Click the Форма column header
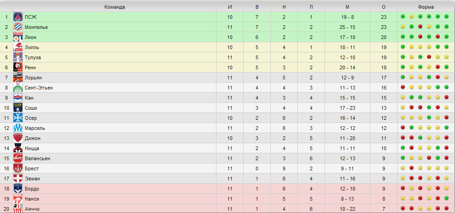455x213 pixels. (x=426, y=7)
